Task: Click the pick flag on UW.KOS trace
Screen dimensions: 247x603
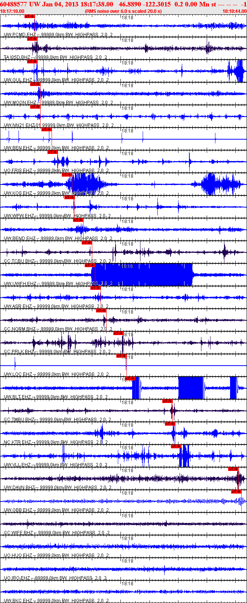Action: click(x=67, y=175)
